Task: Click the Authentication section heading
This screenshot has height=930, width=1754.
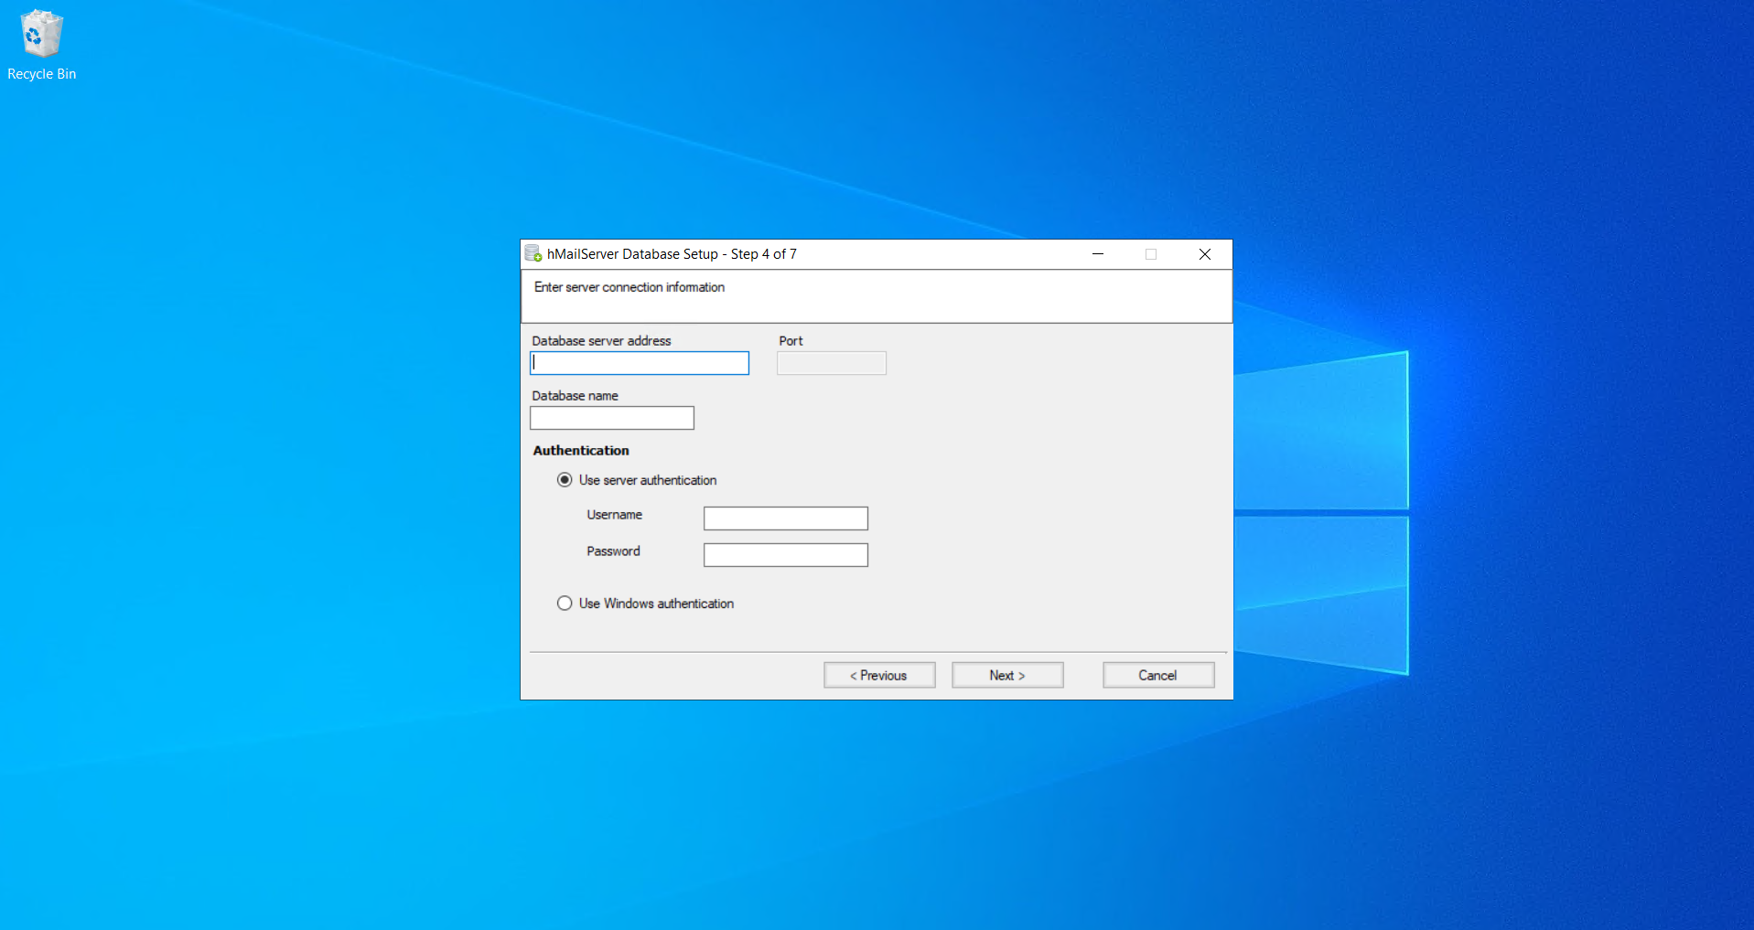Action: click(x=581, y=451)
